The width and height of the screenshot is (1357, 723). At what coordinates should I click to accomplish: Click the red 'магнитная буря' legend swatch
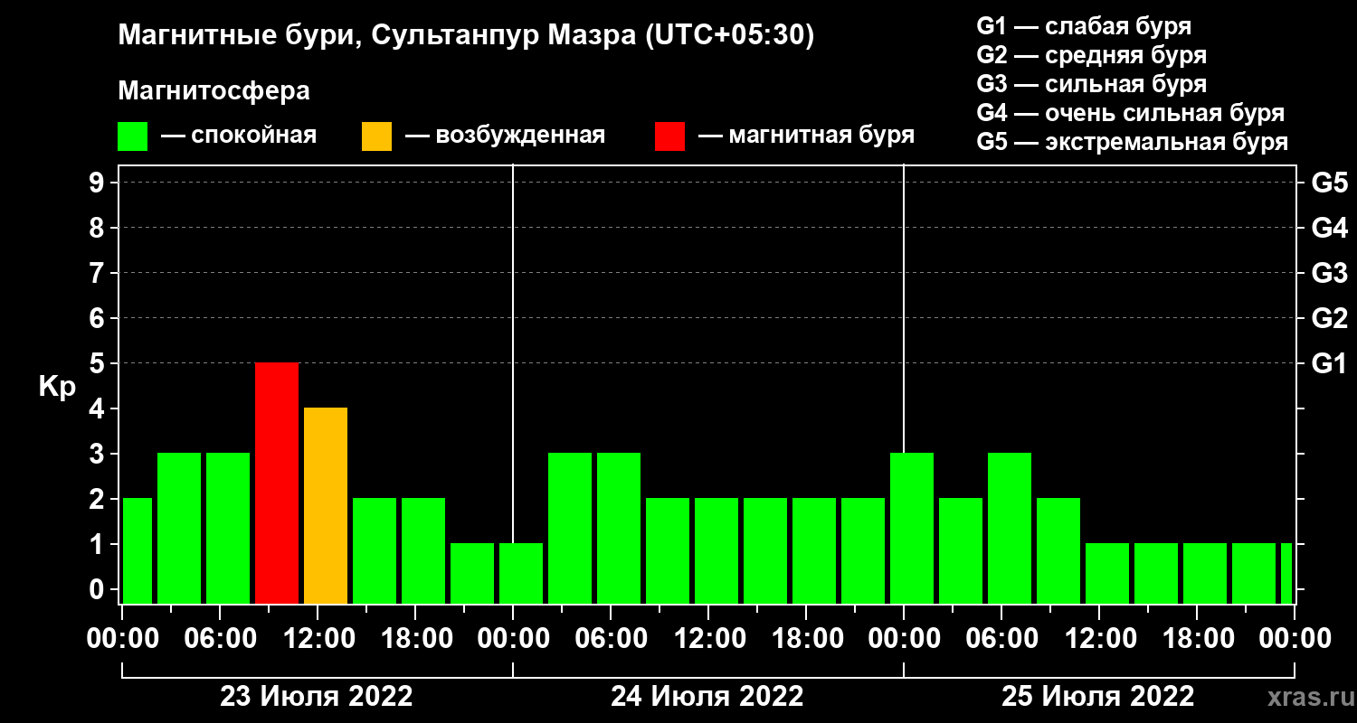click(x=669, y=136)
